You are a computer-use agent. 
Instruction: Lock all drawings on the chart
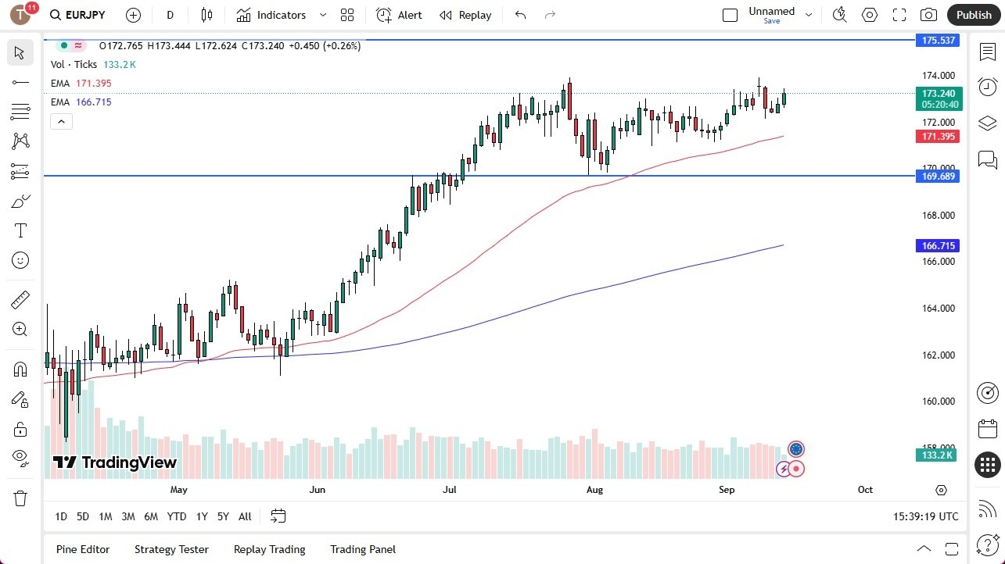20,429
